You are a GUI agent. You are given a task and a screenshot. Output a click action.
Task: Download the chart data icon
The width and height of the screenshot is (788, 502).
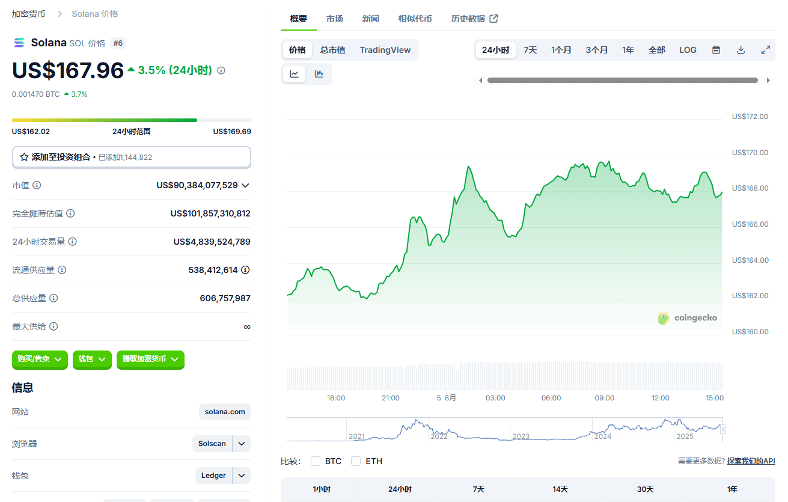pos(741,50)
